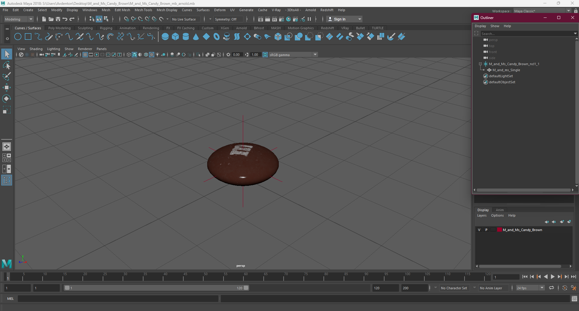Select M_and_ms_Single in Outliner

click(x=506, y=70)
